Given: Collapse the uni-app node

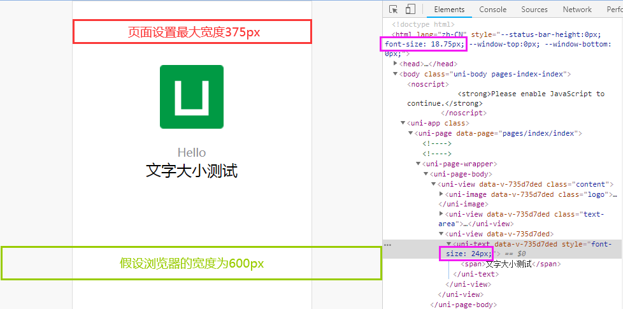Looking at the screenshot, I should (403, 123).
